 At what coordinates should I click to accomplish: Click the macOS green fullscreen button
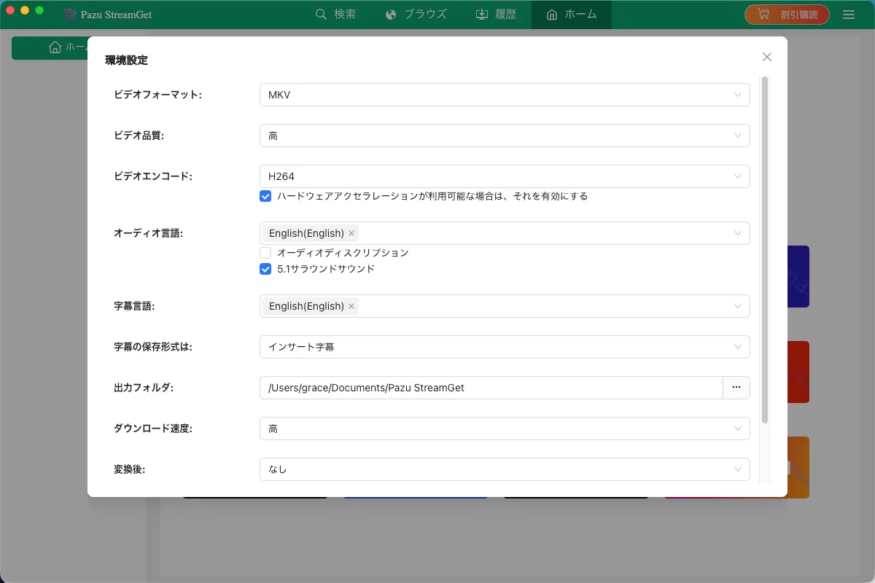tap(39, 11)
